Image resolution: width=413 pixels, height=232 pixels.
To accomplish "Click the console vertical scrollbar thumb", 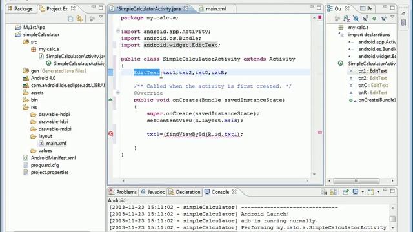I will (x=393, y=219).
